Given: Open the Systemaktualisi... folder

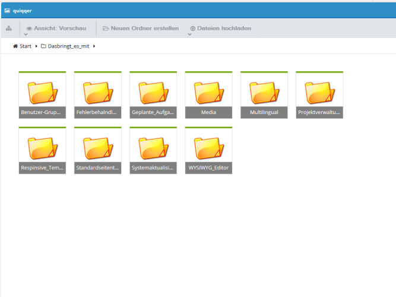Looking at the screenshot, I should (153, 151).
